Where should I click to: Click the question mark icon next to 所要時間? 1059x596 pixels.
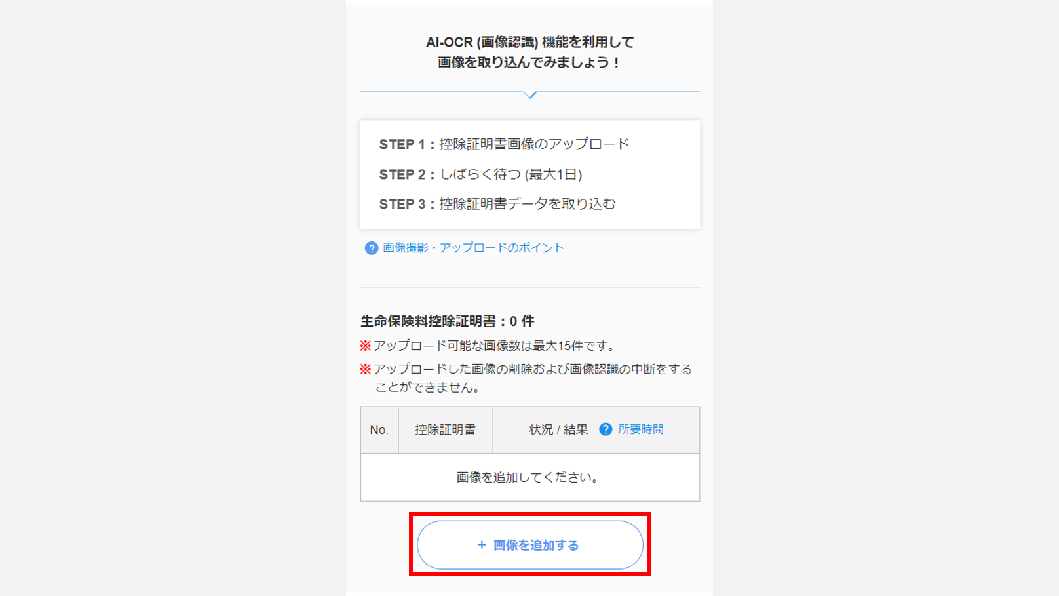tap(606, 429)
